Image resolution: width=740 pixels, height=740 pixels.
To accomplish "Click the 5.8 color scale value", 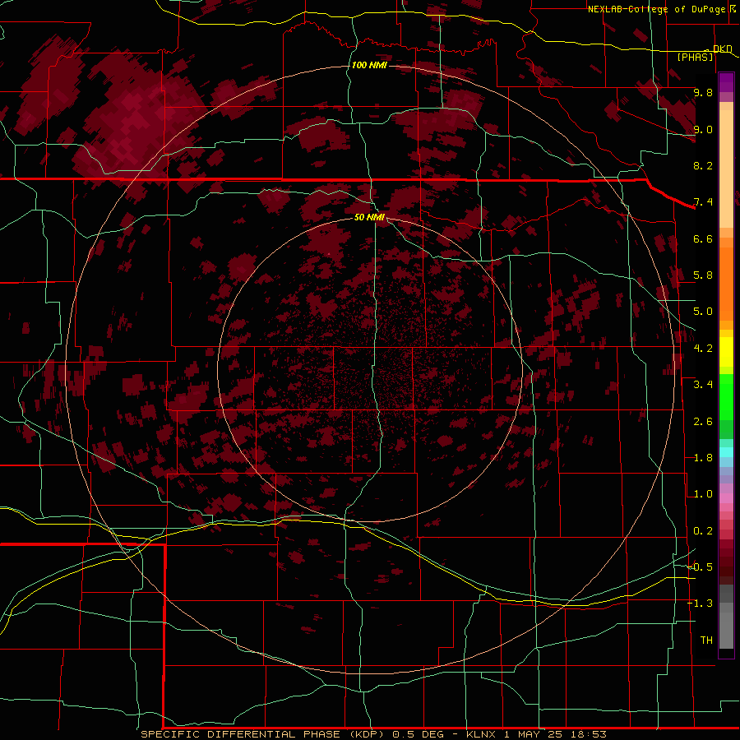I will (703, 275).
